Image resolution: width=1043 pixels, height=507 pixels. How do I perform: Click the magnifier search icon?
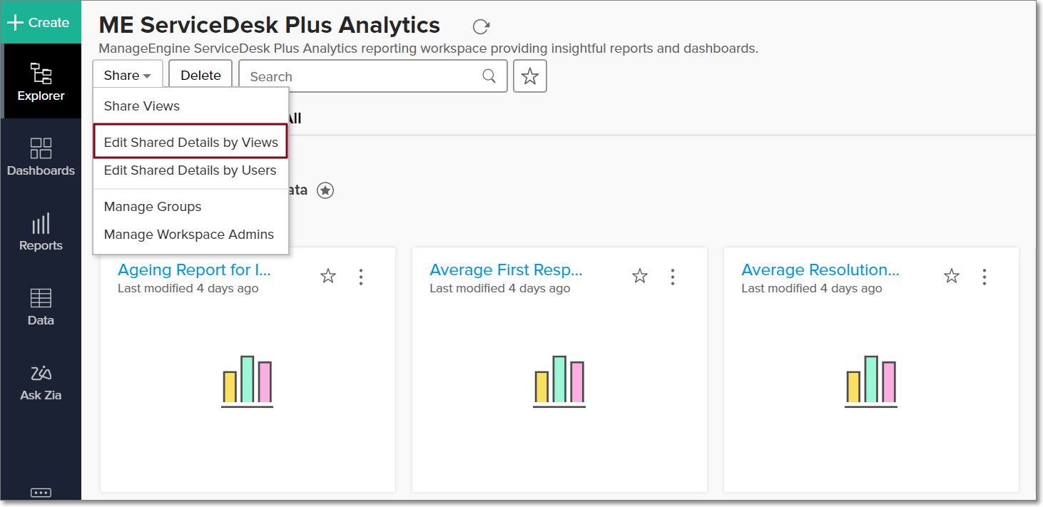coord(489,76)
